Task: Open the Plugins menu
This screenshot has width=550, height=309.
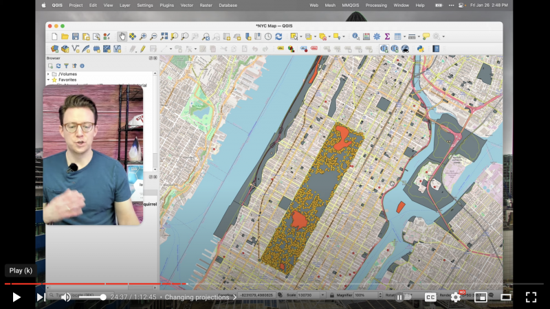Action: (x=166, y=5)
